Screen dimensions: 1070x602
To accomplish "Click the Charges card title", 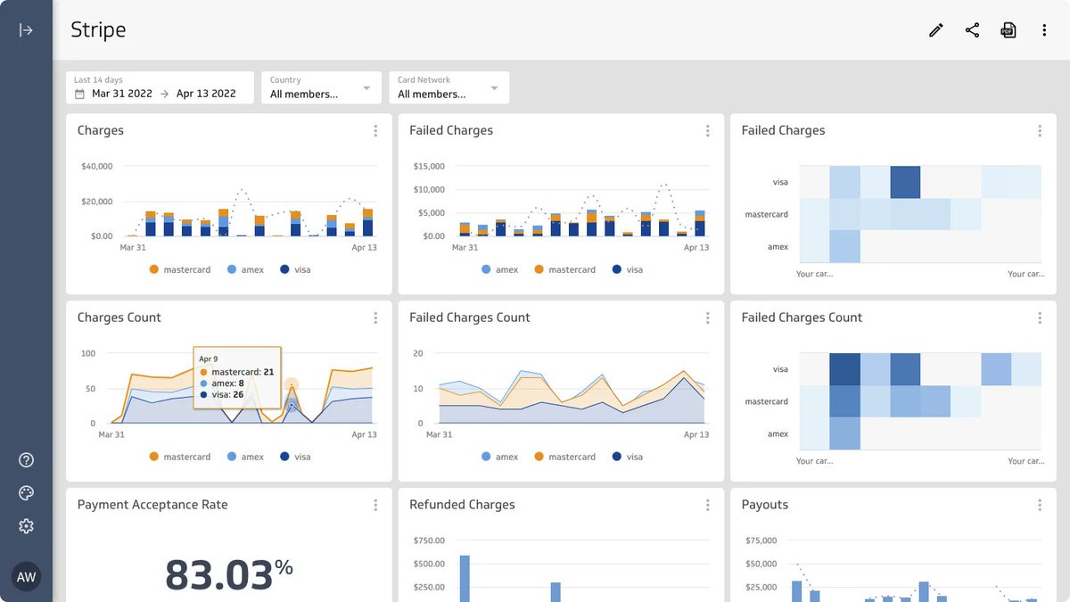I will point(101,130).
